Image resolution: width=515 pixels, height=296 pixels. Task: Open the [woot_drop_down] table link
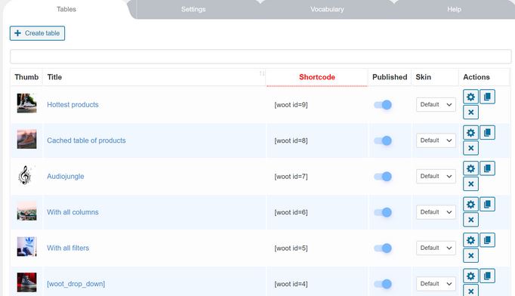point(76,283)
